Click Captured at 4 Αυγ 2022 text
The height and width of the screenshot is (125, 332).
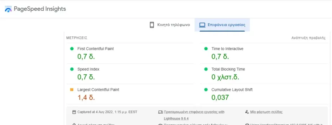coord(107,112)
